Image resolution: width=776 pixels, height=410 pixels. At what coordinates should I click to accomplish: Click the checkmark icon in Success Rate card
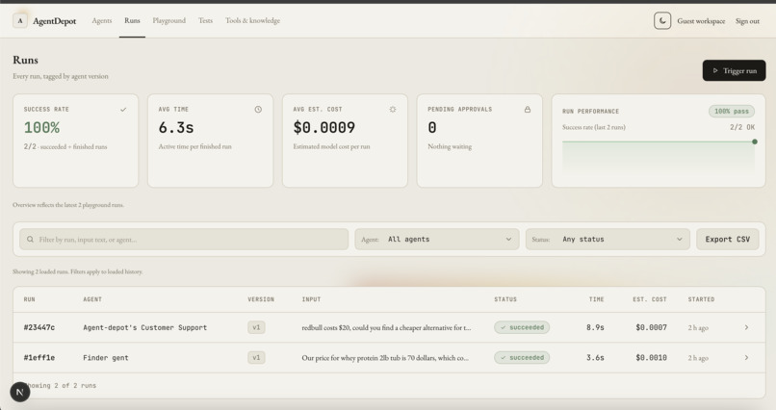(123, 110)
